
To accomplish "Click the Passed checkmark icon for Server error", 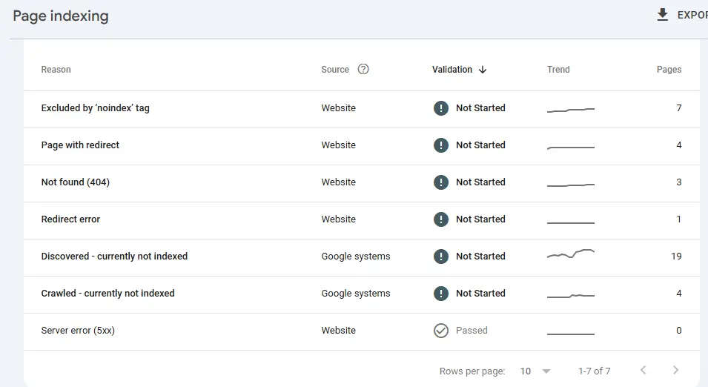I will pos(440,331).
